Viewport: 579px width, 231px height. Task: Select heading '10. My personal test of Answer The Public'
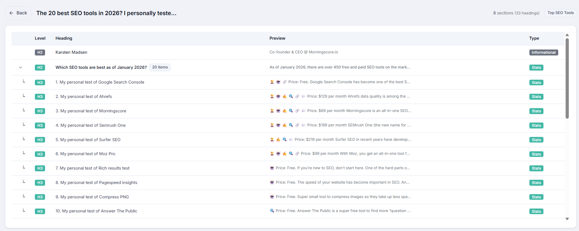96,211
